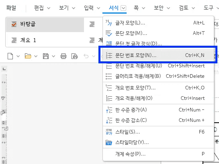Click the 문단 번호 적용/해제 icon
The image size is (219, 164).
click(109, 66)
